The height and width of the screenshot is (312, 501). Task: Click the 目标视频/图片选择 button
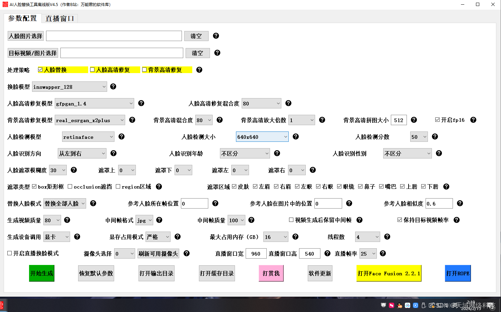[x=33, y=53]
